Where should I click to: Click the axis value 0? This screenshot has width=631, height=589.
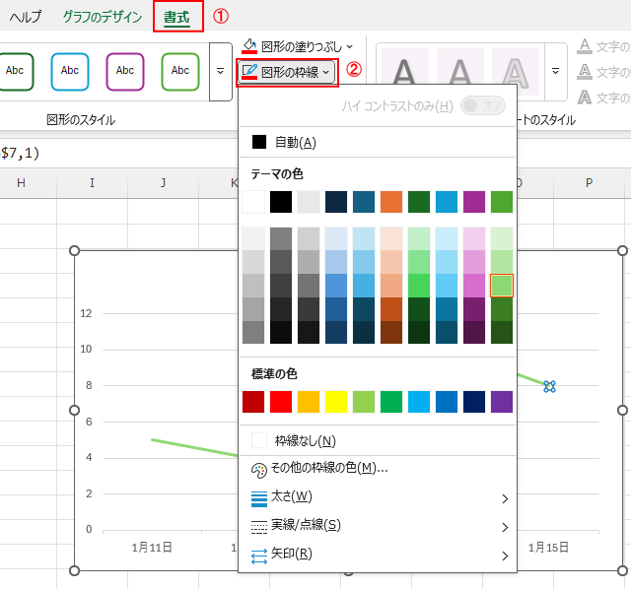[89, 529]
